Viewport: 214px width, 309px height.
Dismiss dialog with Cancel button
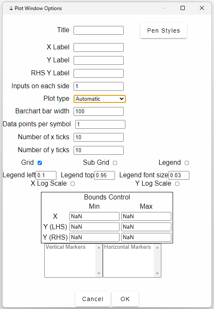click(x=93, y=299)
